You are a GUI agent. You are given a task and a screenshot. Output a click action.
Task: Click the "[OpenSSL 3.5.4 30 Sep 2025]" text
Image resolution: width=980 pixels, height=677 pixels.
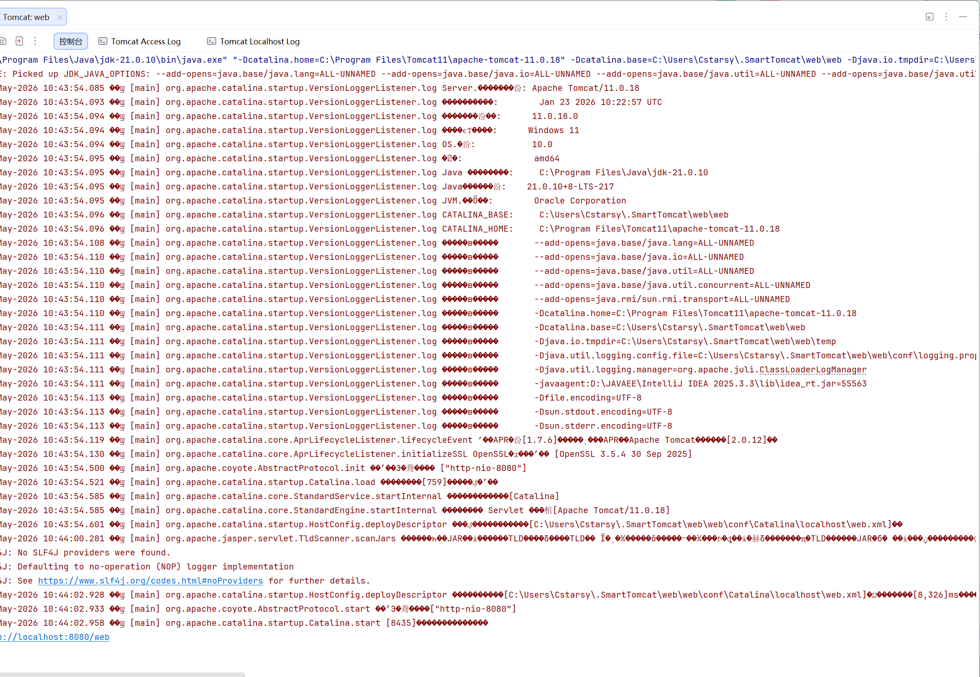point(623,454)
